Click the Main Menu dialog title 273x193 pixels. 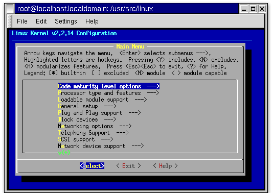click(130, 46)
